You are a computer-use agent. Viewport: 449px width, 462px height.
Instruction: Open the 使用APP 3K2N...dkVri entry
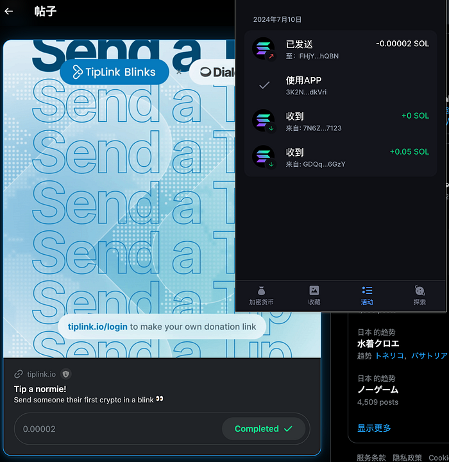[341, 85]
